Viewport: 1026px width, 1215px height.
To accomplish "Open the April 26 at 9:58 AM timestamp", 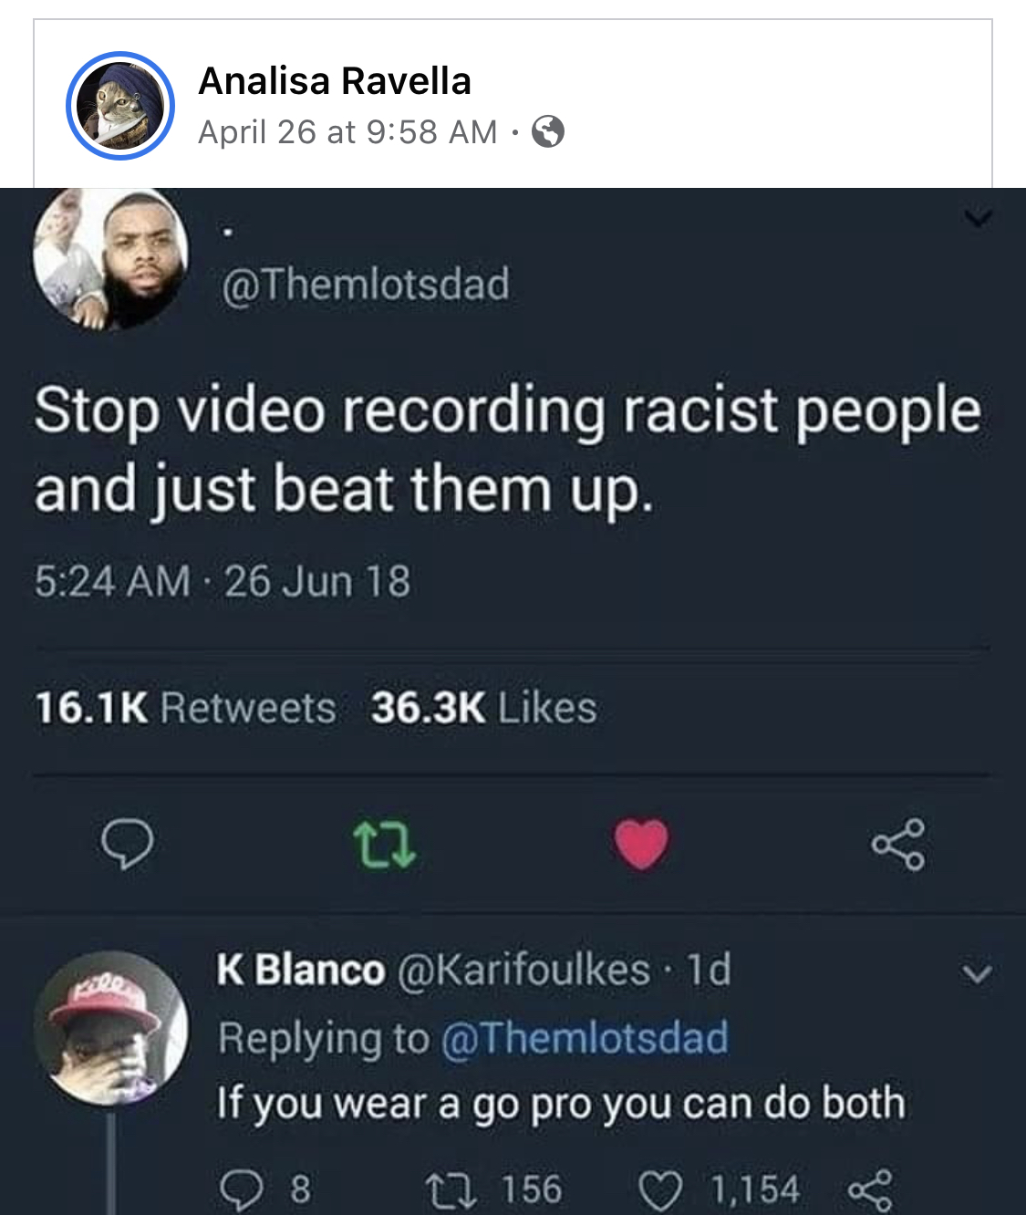I will (347, 132).
